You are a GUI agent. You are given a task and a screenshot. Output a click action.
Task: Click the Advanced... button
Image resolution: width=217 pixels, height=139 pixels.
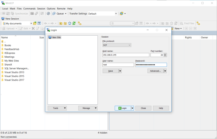point(156,71)
